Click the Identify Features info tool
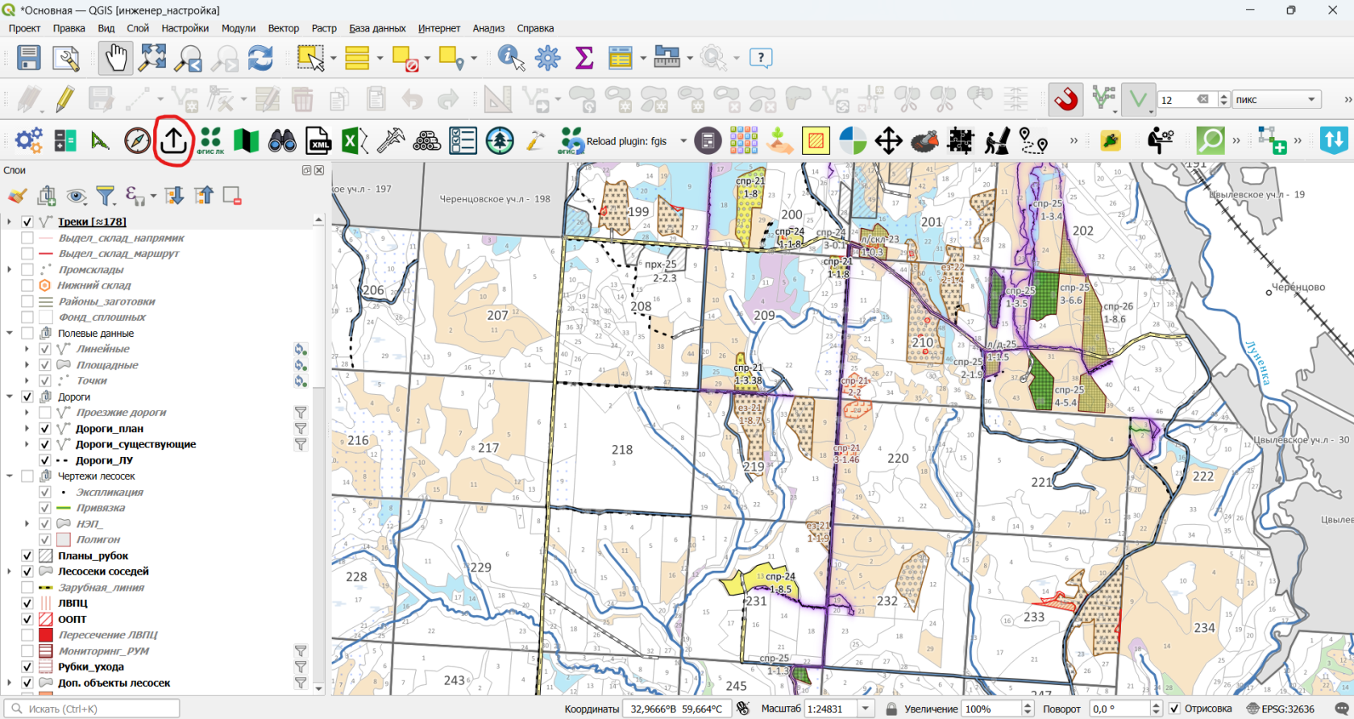The width and height of the screenshot is (1354, 719). 510,57
